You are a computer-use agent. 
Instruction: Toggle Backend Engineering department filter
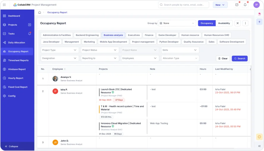pos(87,35)
